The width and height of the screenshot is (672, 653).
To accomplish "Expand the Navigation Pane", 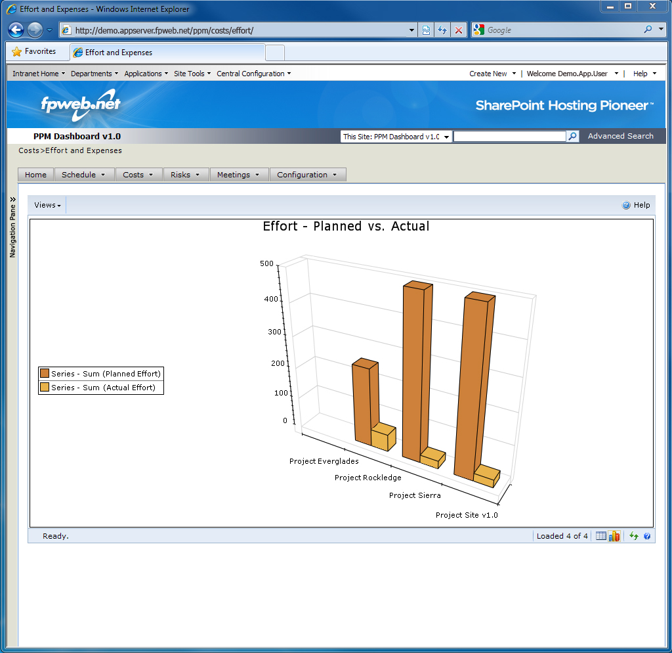I will (x=12, y=223).
